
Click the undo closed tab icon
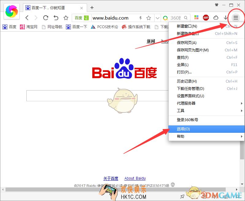click(56, 18)
